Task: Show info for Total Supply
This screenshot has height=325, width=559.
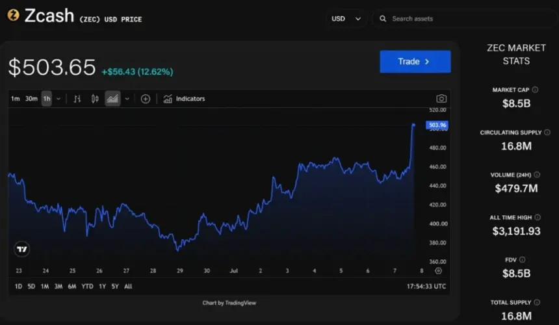Action: (537, 302)
